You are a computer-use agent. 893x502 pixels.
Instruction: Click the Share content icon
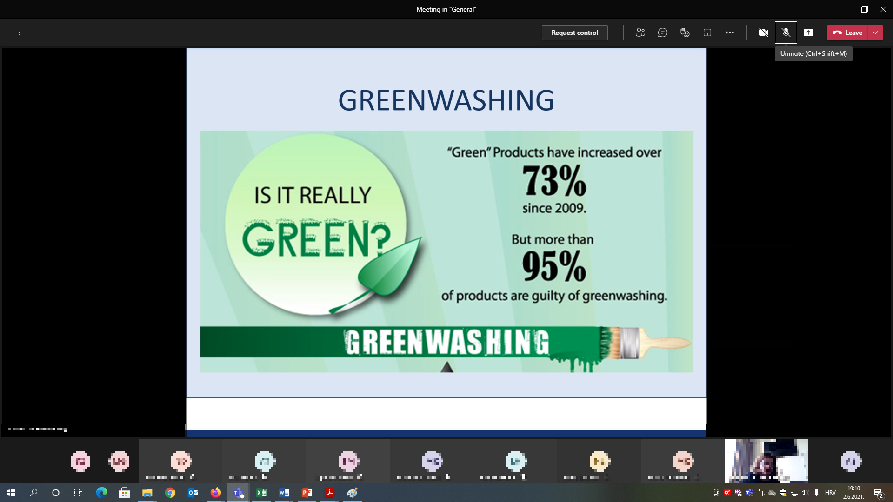click(808, 33)
